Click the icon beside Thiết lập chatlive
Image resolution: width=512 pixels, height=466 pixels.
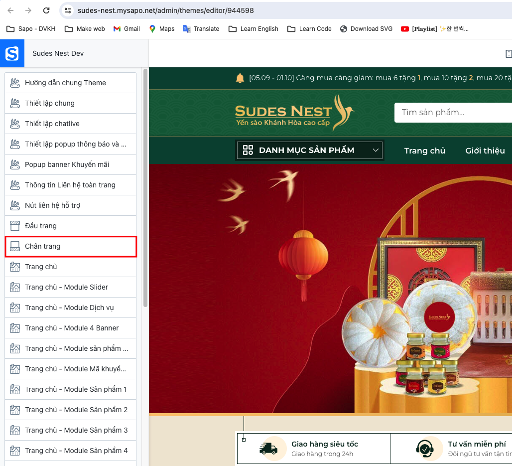click(15, 124)
